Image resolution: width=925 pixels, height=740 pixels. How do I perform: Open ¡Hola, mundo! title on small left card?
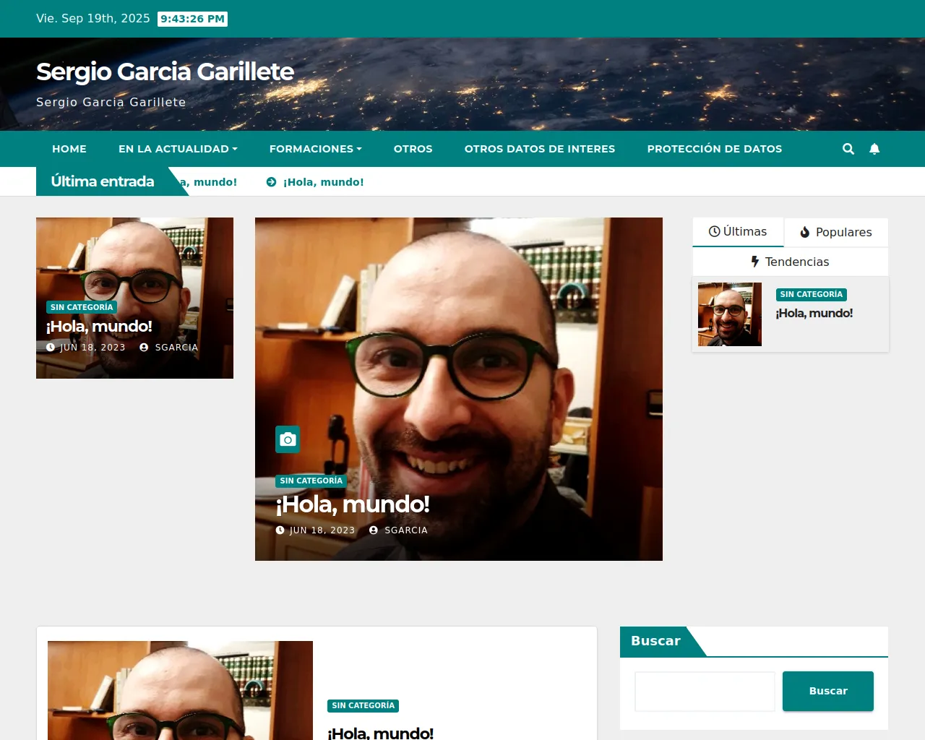[99, 326]
